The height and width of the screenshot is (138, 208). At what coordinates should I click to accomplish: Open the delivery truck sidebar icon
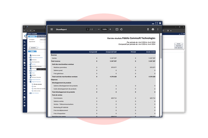pyautogui.click(x=24, y=51)
